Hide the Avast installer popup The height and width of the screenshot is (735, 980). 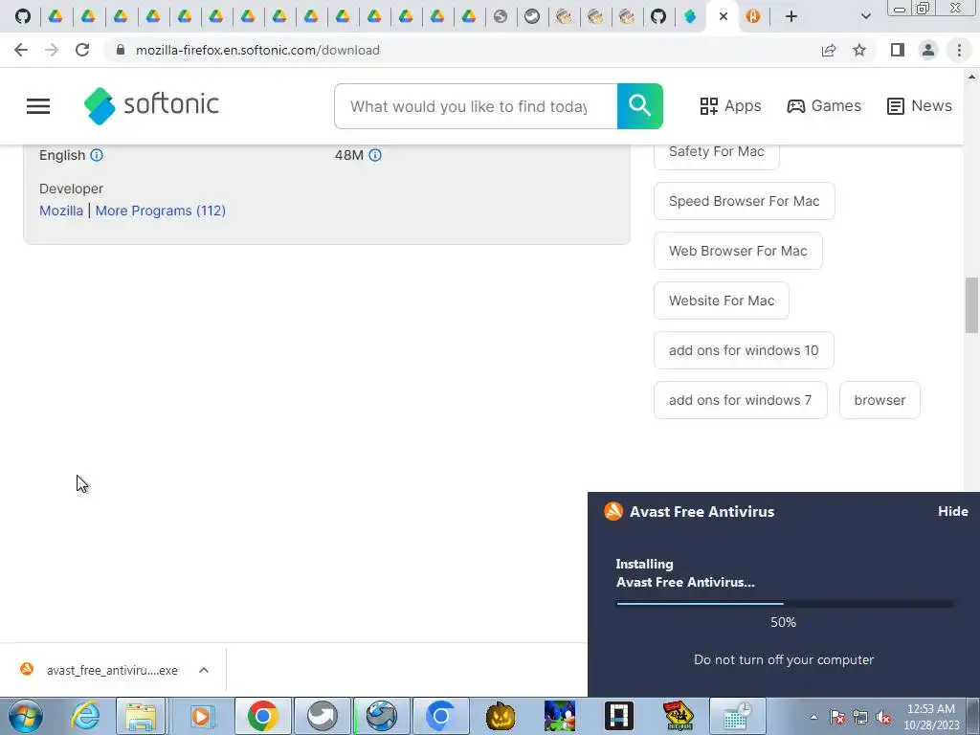tap(953, 511)
